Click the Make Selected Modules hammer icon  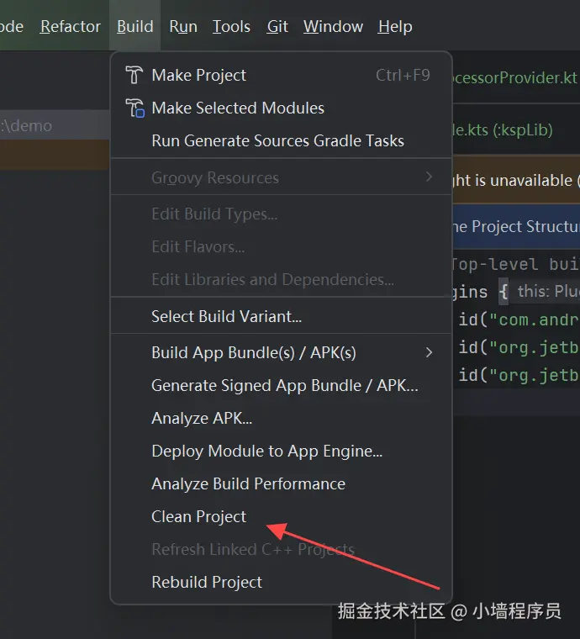click(134, 108)
